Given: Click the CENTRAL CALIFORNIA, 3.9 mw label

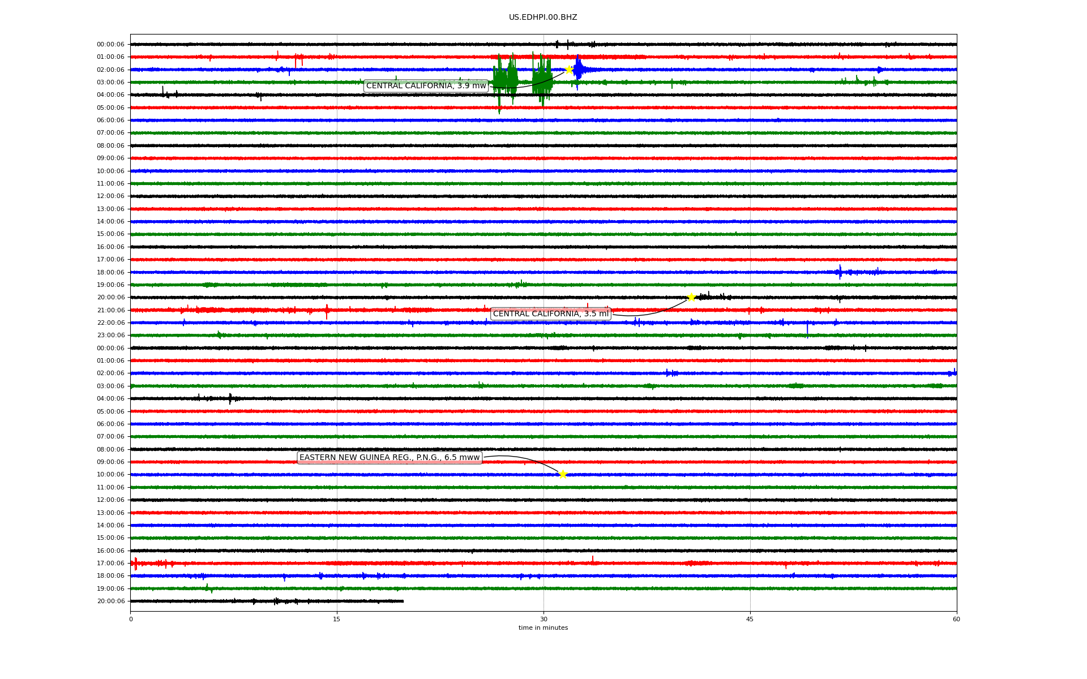Looking at the screenshot, I should click(426, 86).
